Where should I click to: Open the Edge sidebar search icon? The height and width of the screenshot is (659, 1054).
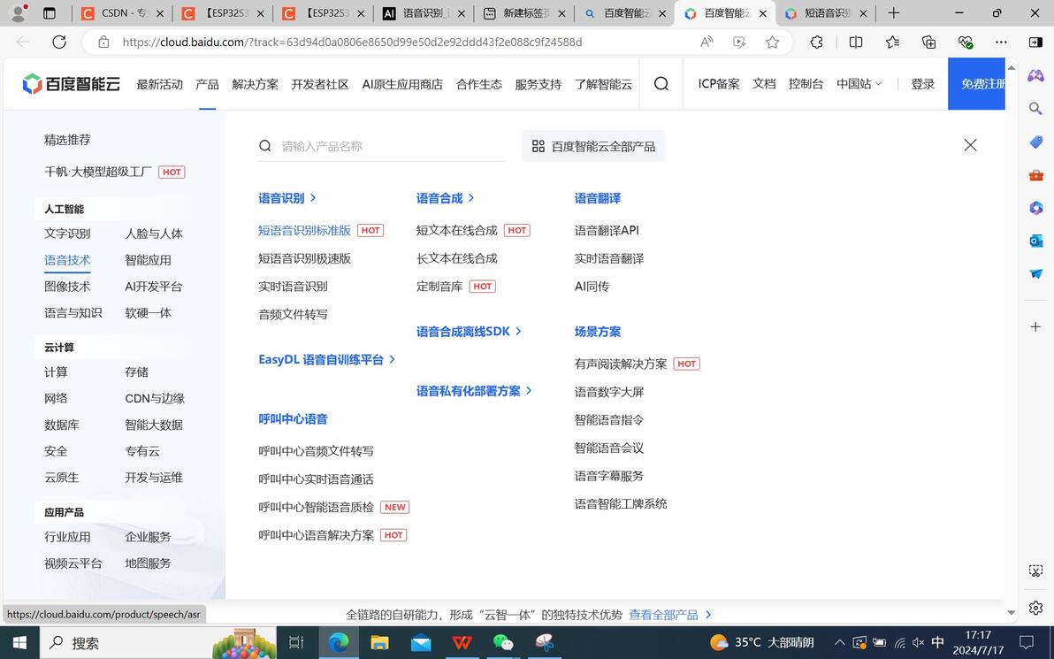1035,108
